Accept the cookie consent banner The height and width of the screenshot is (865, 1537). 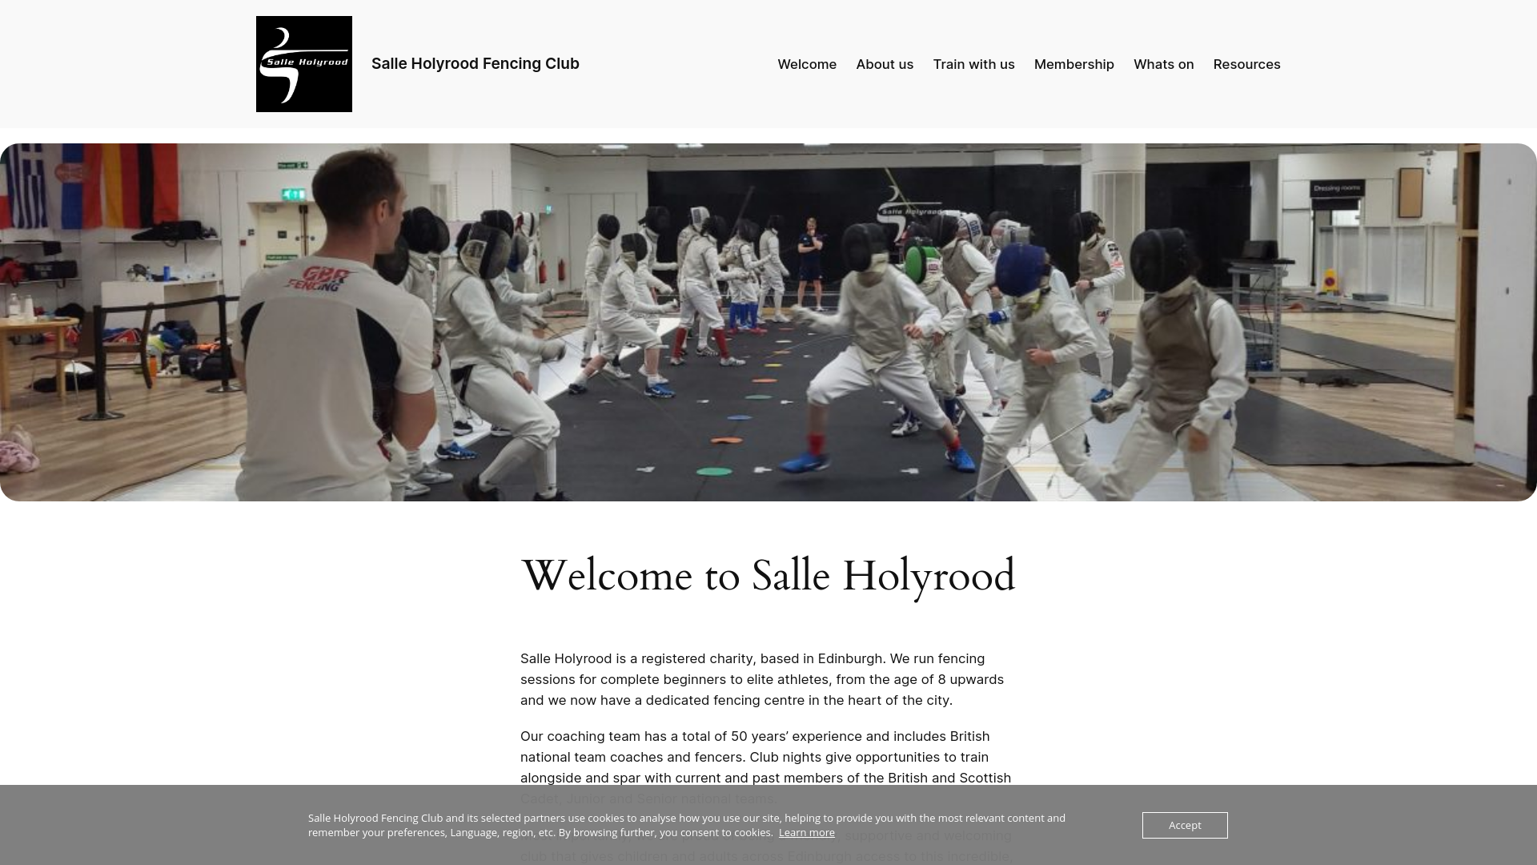[x=1185, y=825]
